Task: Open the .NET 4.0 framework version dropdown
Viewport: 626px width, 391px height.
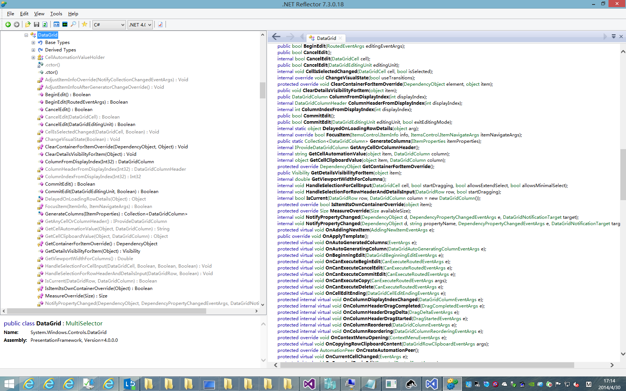Action: pos(140,25)
